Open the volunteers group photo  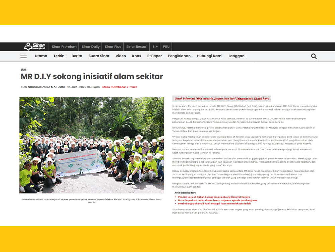point(92,145)
